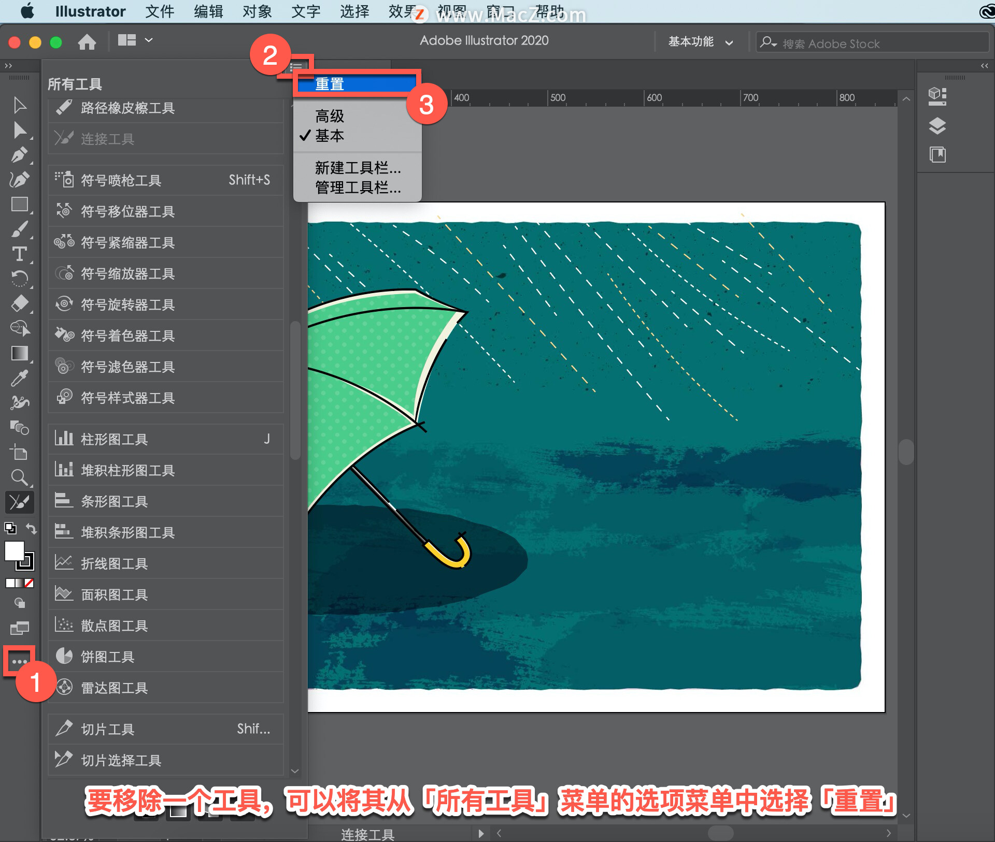Choose 管理工具栏... menu entry
The width and height of the screenshot is (995, 842).
tap(357, 187)
